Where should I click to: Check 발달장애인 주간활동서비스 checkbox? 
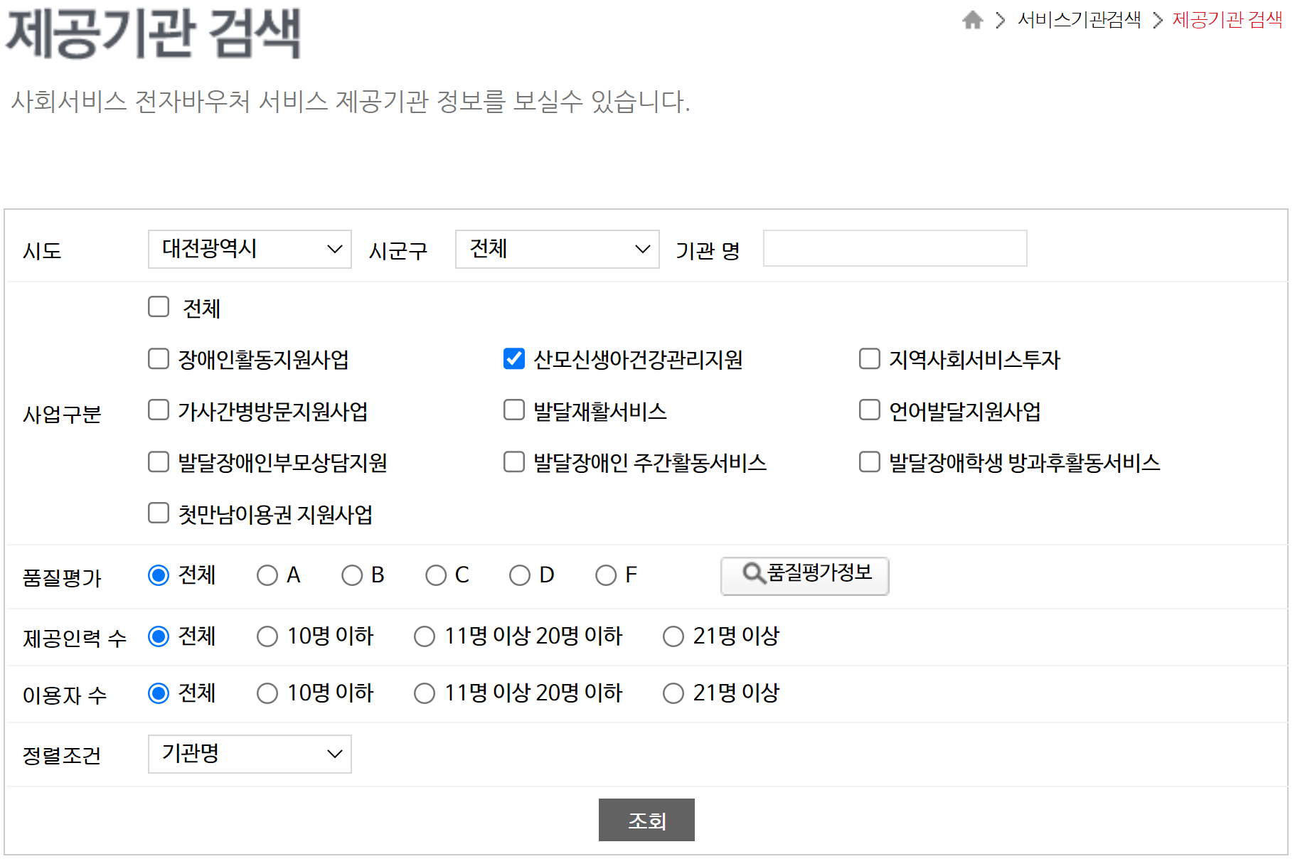(x=514, y=461)
